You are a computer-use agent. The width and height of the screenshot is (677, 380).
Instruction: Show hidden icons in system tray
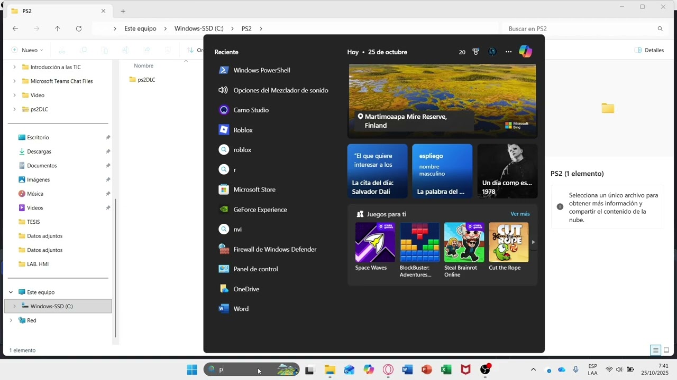coord(533,370)
